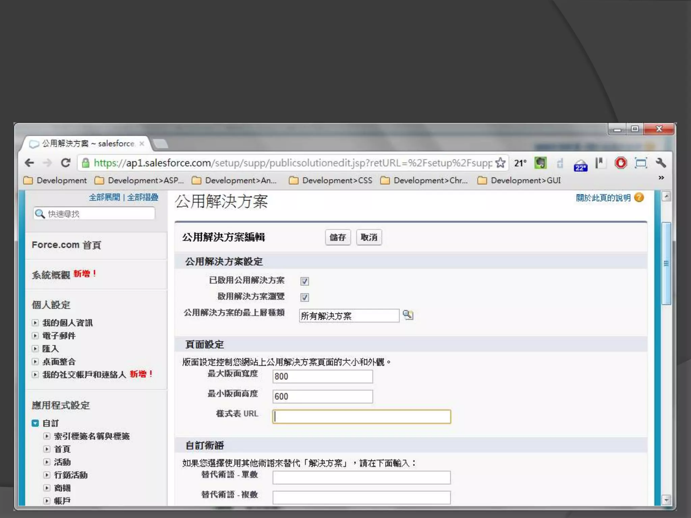
Task: Show more bookmarks via double chevron
Action: click(x=661, y=178)
